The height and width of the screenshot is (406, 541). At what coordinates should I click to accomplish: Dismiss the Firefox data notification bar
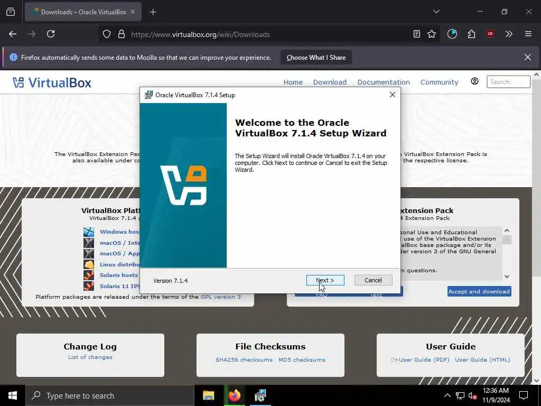(528, 57)
